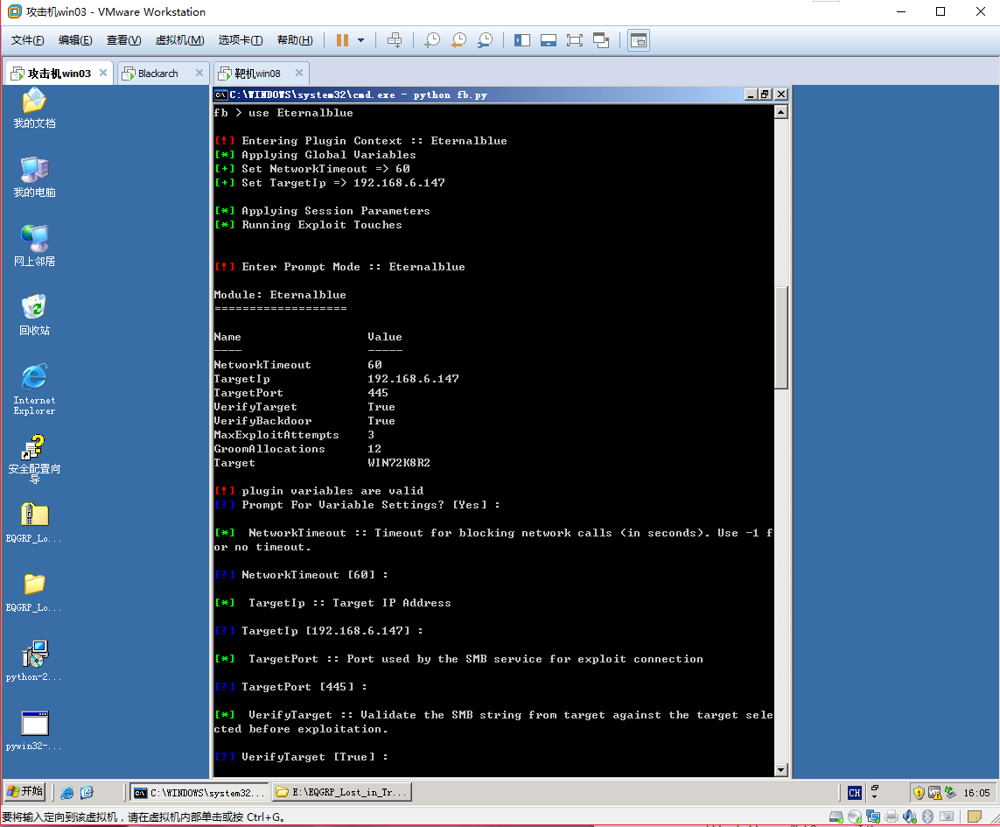Screen dimensions: 1000x827
Task: Open the language bar options arrow
Action: (x=874, y=796)
